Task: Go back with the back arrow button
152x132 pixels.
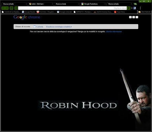Action: tap(3, 8)
